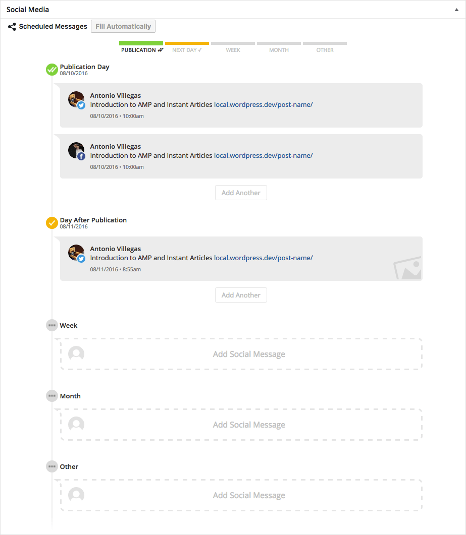Open post link in Facebook message
This screenshot has width=466, height=535.
(x=263, y=156)
